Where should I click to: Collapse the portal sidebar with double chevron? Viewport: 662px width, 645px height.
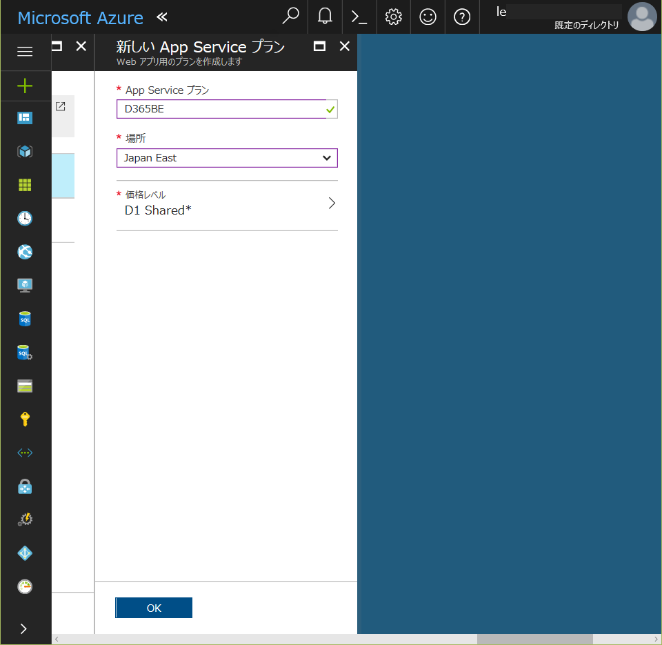click(x=161, y=17)
